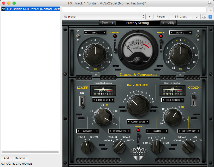The image size is (214, 167).
Task: Click the Input gain knob
Action: tap(95, 55)
